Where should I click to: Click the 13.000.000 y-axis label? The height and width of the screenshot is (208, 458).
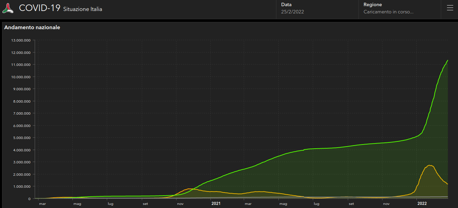(x=21, y=40)
